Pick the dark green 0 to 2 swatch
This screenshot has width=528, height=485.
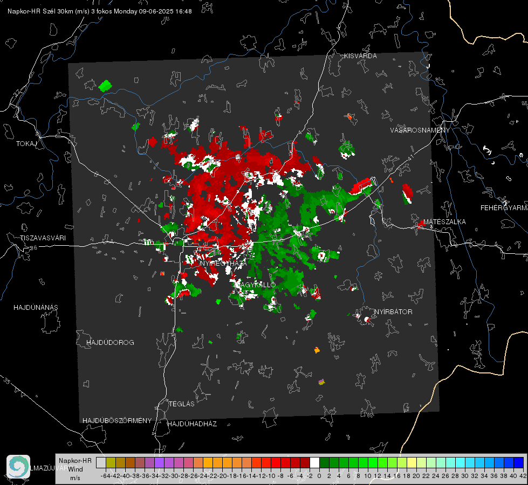[x=324, y=462]
